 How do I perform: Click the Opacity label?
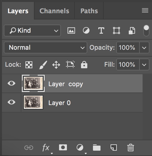click(102, 47)
